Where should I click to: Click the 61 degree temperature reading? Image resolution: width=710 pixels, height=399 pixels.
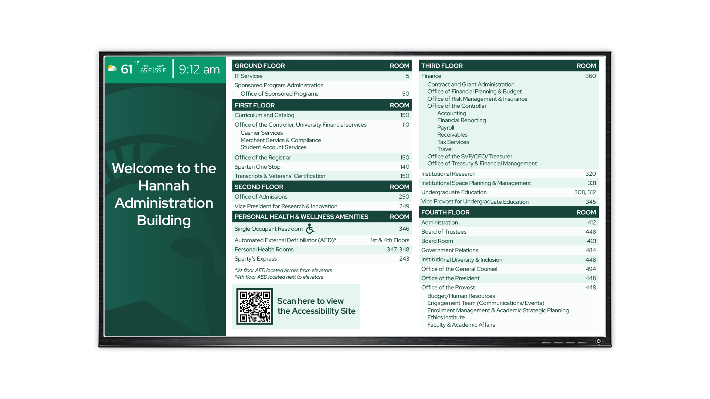[x=126, y=69]
